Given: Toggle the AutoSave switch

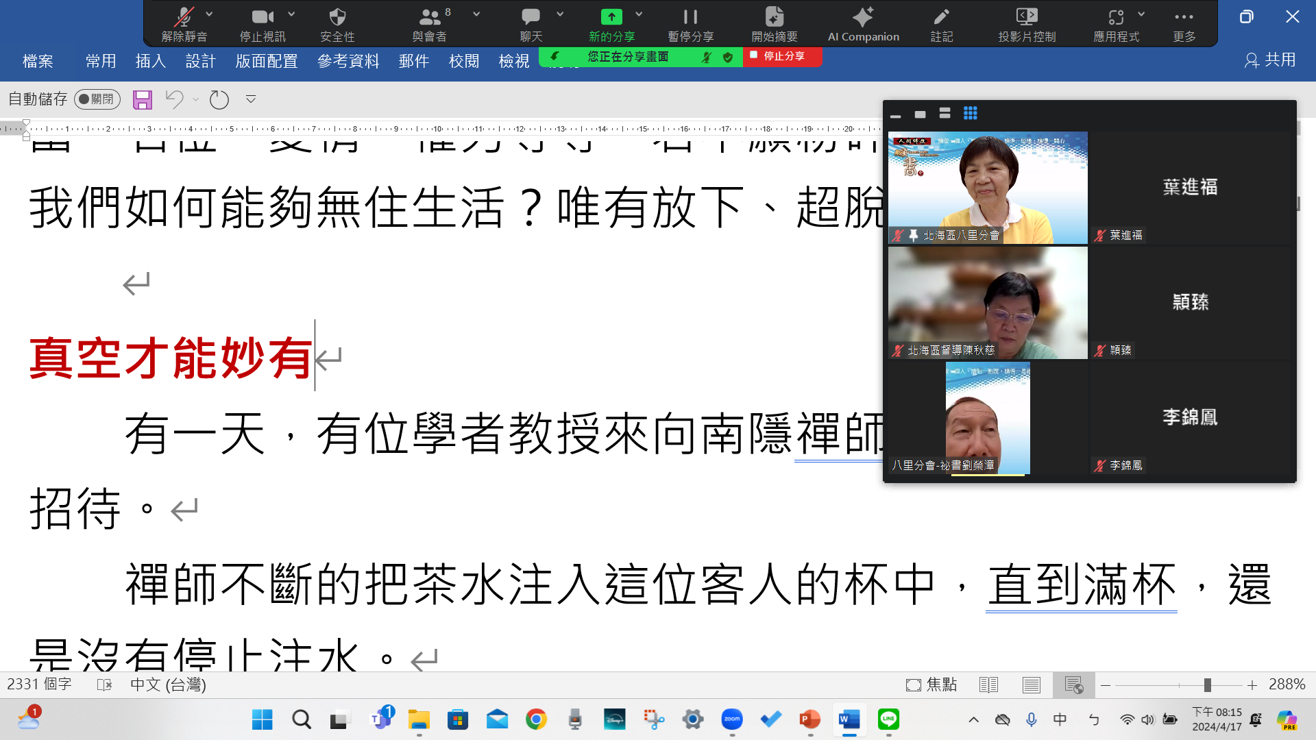Looking at the screenshot, I should tap(97, 99).
